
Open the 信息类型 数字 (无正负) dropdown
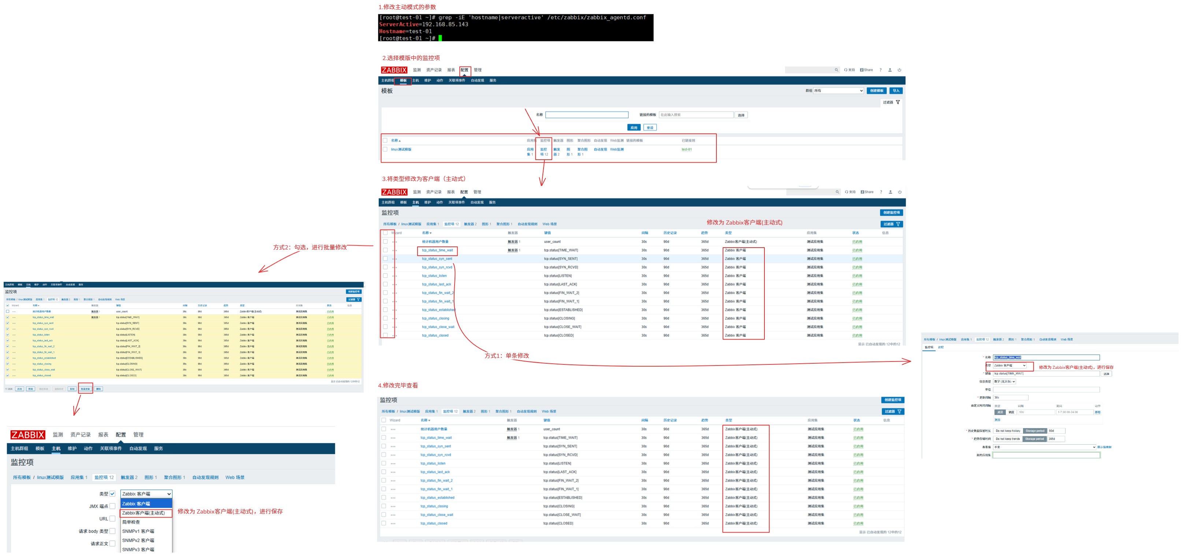1004,382
